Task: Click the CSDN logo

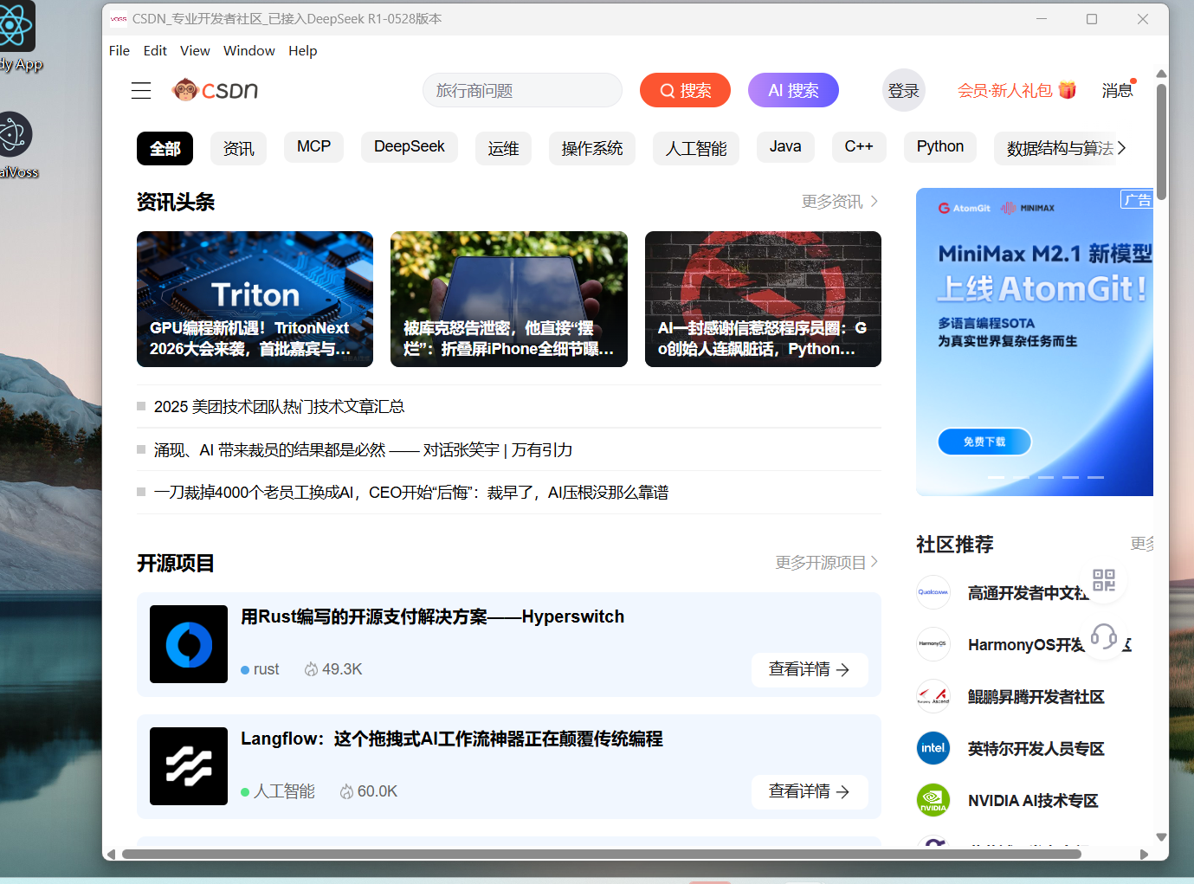Action: [216, 90]
